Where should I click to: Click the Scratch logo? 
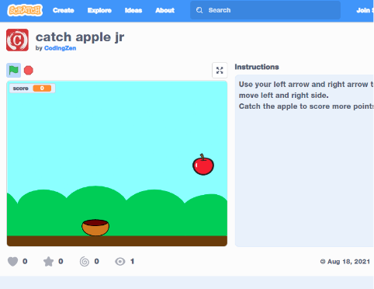(25, 10)
